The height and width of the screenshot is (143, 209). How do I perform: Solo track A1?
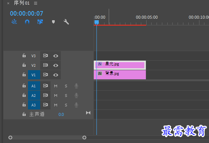(66, 86)
